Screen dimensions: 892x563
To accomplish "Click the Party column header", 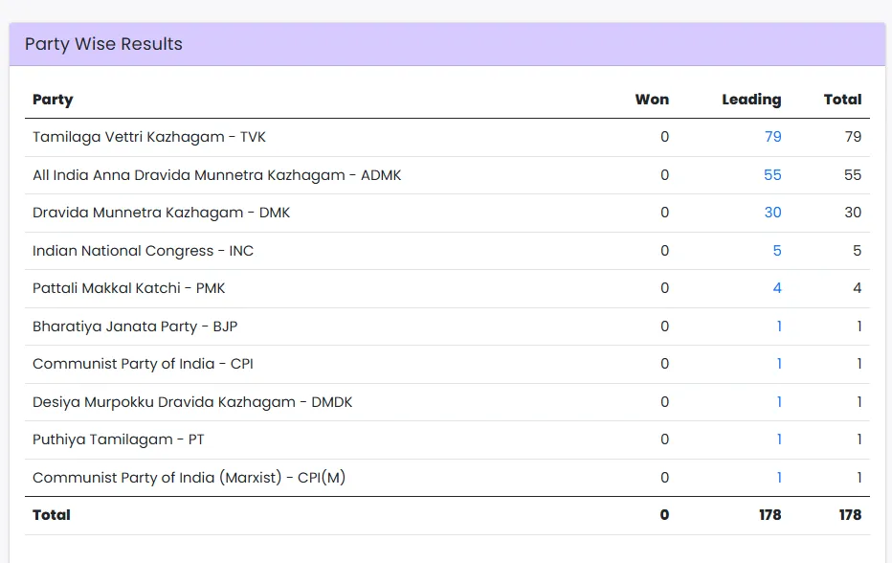I will click(53, 100).
